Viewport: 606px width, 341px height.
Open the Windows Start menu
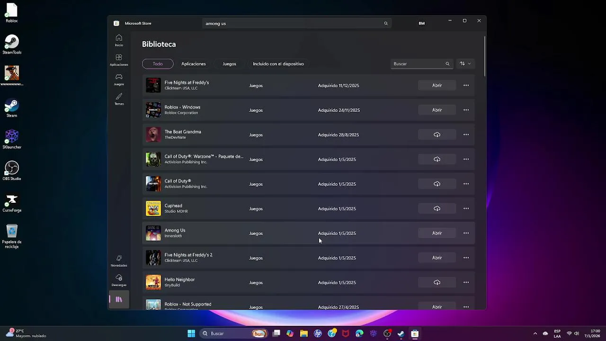[191, 333]
